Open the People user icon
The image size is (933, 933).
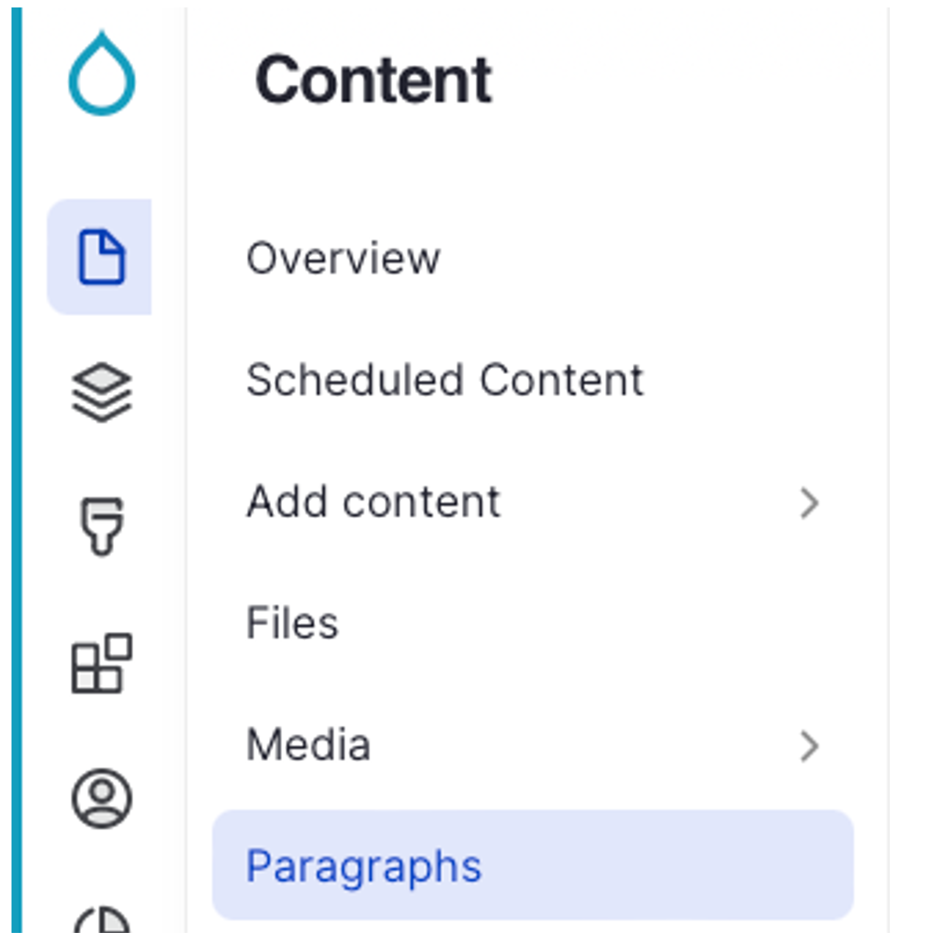[x=101, y=798]
